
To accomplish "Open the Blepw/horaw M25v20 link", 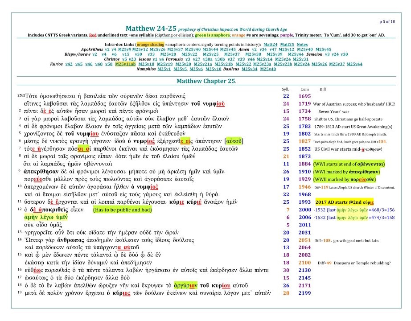I will tap(169, 54).
